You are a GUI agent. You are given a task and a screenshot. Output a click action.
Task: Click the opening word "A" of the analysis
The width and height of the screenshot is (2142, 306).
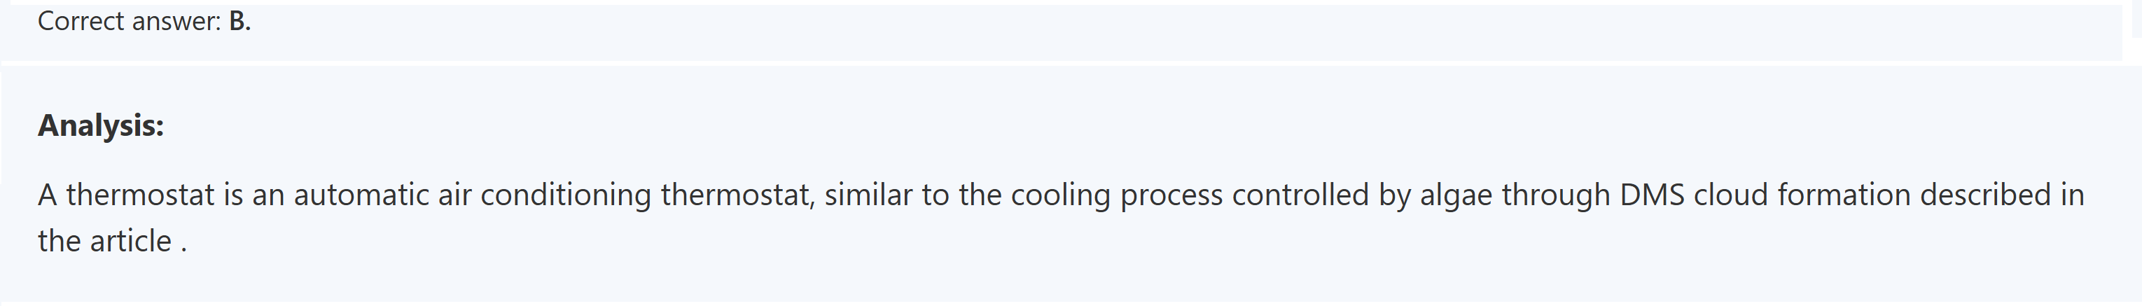[x=48, y=195]
